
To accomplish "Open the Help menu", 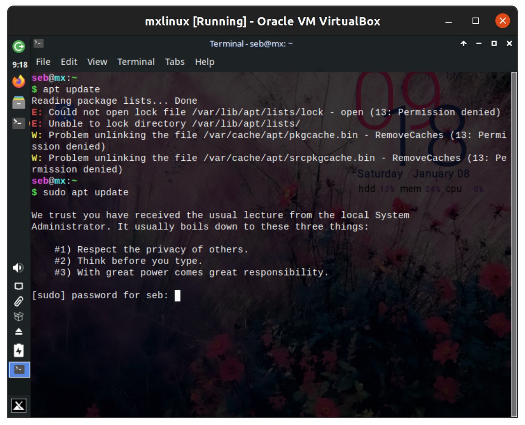I will coord(205,62).
